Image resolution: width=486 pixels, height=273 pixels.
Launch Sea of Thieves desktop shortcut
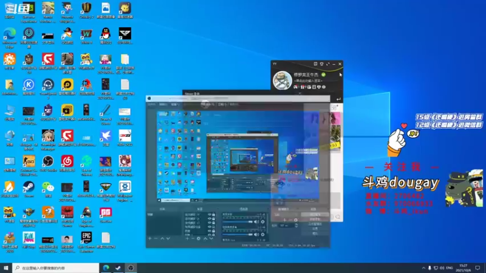tap(86, 166)
